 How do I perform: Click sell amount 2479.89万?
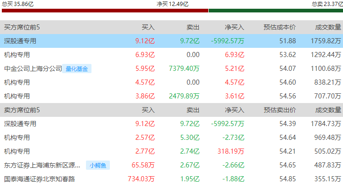184,96
